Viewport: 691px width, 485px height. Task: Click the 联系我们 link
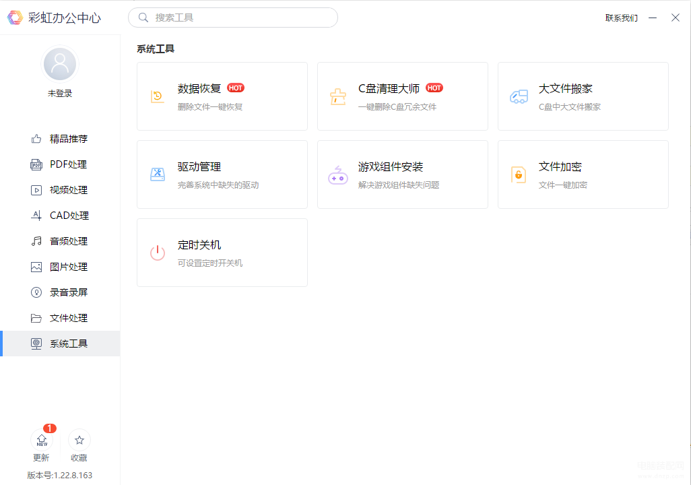tap(622, 18)
